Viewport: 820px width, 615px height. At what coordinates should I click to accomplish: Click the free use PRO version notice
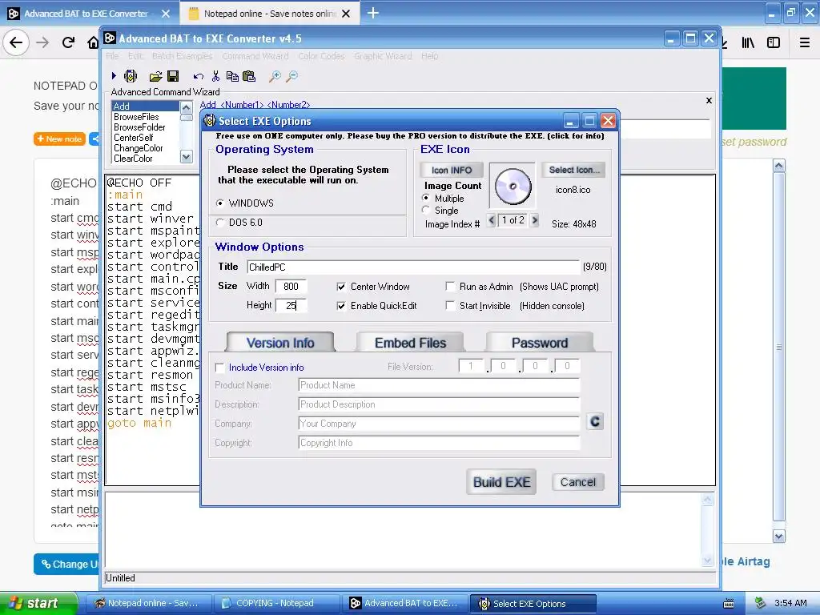click(x=410, y=136)
